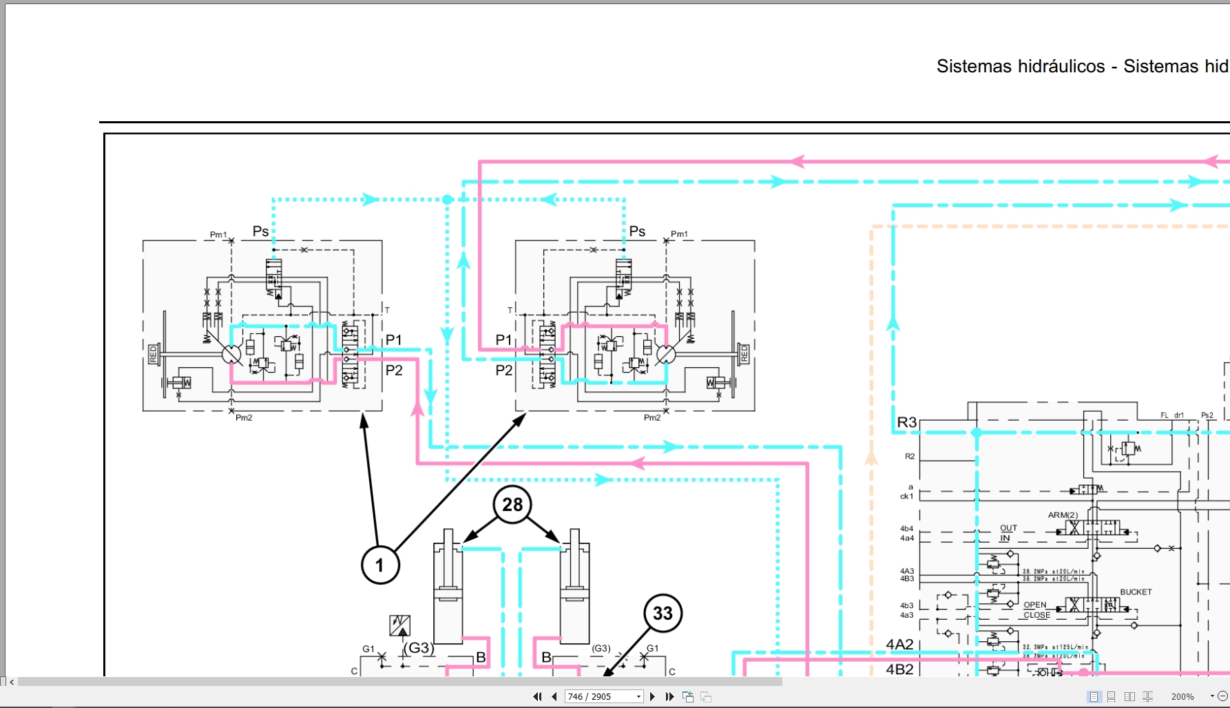Click the R2 port label

tap(910, 456)
